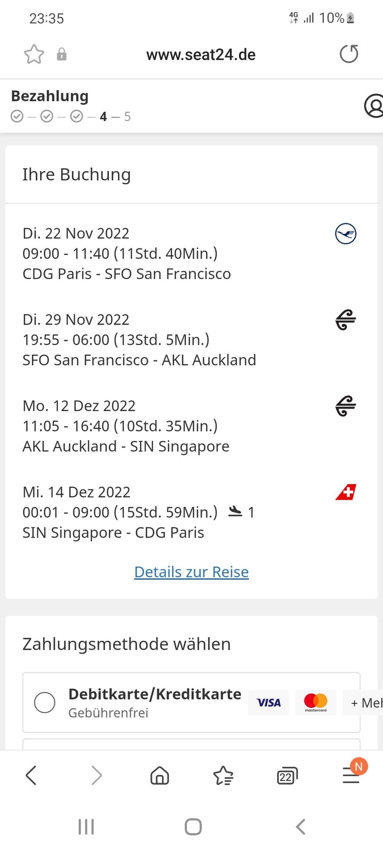Tap the bookmark star icon in address bar
This screenshot has width=383, height=852.
(x=34, y=55)
